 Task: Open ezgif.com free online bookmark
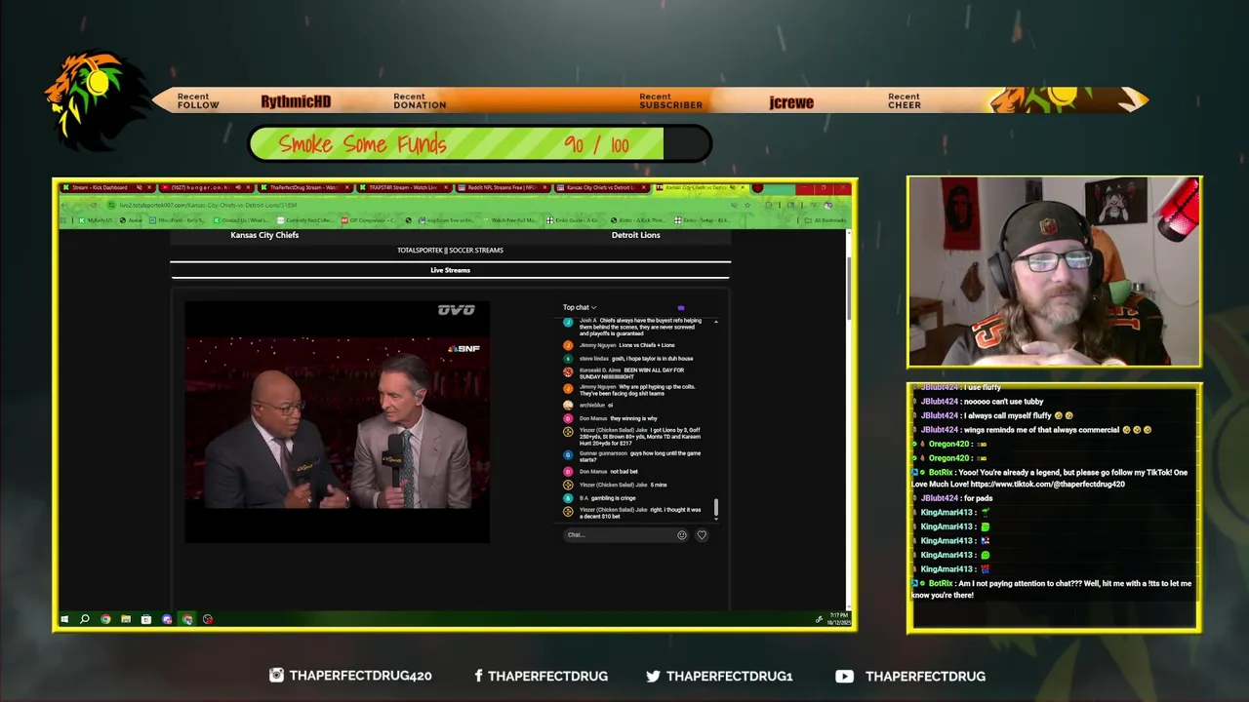445,220
